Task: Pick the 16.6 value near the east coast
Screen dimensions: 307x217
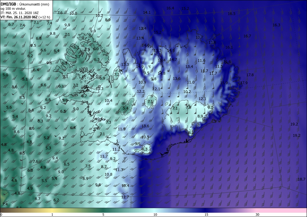Action: [227, 62]
